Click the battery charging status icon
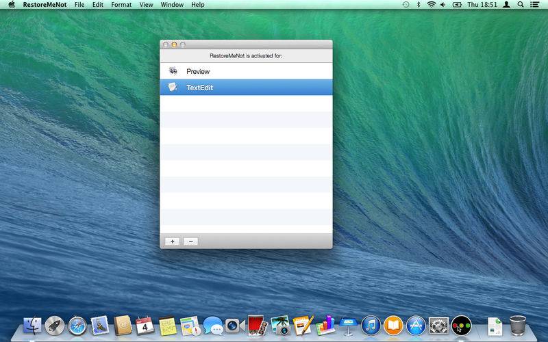Screen dimensions: 548x342 (457, 5)
